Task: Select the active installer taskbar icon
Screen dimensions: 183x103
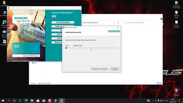Action: [x=61, y=100]
